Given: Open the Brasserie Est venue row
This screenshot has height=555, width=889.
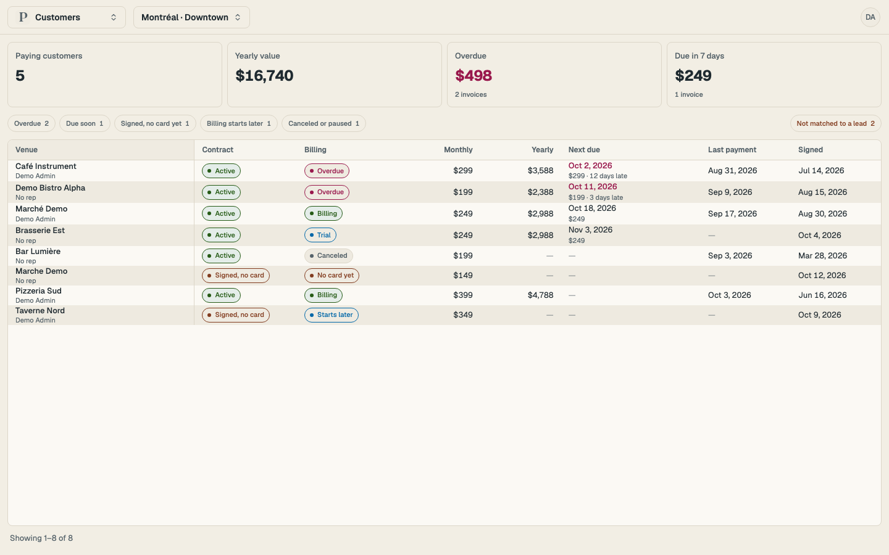Looking at the screenshot, I should pyautogui.click(x=444, y=235).
